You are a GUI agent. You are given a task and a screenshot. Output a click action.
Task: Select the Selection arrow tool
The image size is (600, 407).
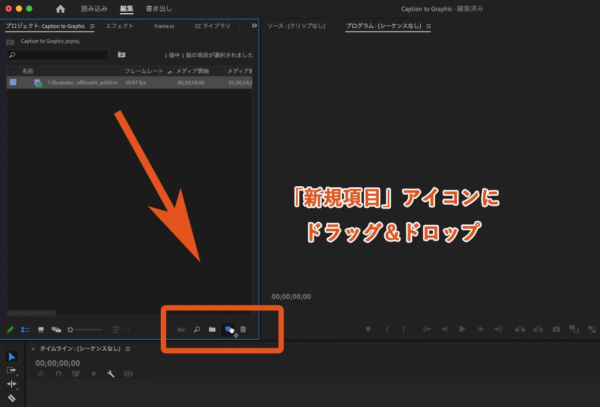[x=12, y=357]
